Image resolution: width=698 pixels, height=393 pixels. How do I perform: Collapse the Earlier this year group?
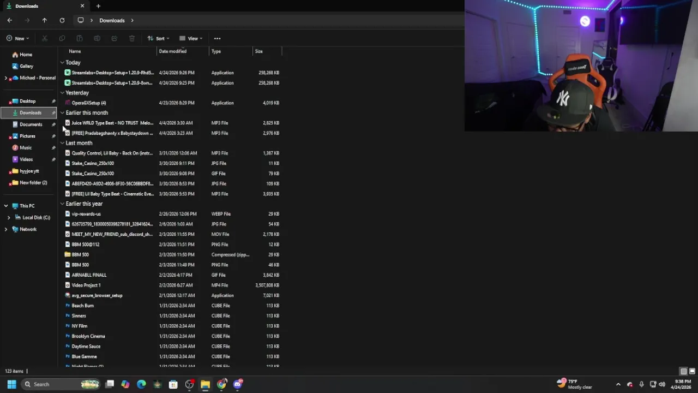click(x=62, y=204)
